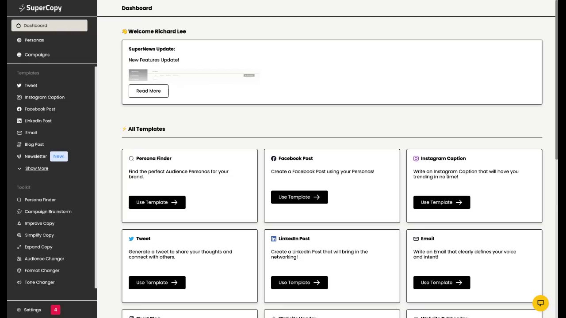Expand the Show More templates list
566x318 pixels.
[x=37, y=168]
